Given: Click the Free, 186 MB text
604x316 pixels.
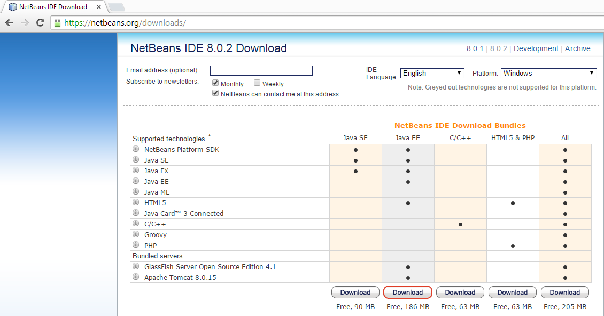Looking at the screenshot, I should click(x=407, y=307).
